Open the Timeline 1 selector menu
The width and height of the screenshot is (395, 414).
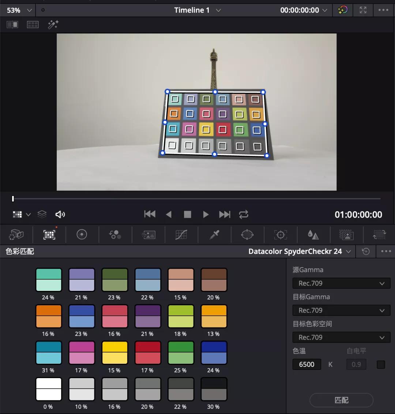pos(197,10)
